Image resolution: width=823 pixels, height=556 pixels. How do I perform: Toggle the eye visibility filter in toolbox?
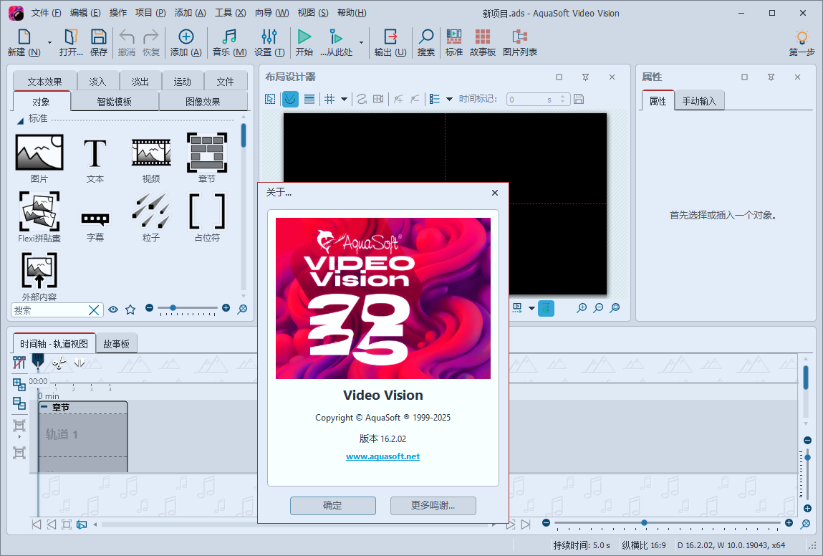pos(113,310)
